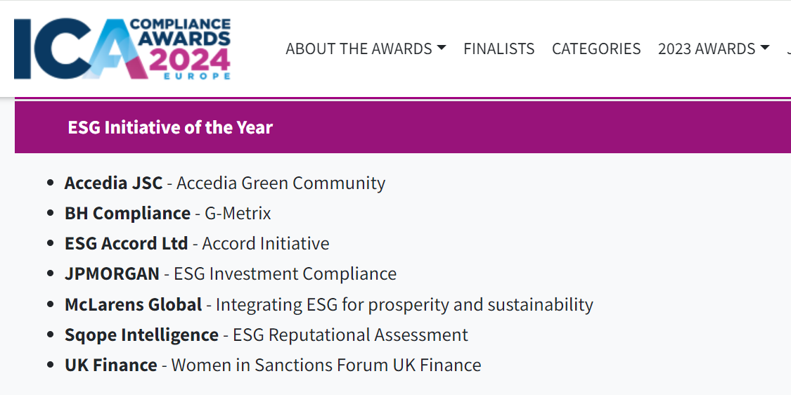Viewport: 791px width, 395px height.
Task: Select the UK Finance finalist name
Action: [x=111, y=365]
